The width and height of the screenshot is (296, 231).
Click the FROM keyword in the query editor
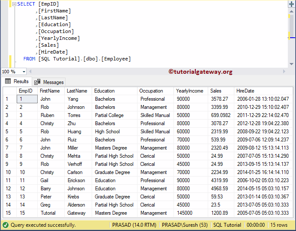(x=29, y=59)
